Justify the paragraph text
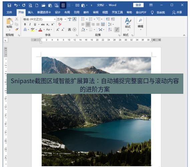Image resolution: width=190 pixels, height=167 pixels. pyautogui.click(x=98, y=24)
